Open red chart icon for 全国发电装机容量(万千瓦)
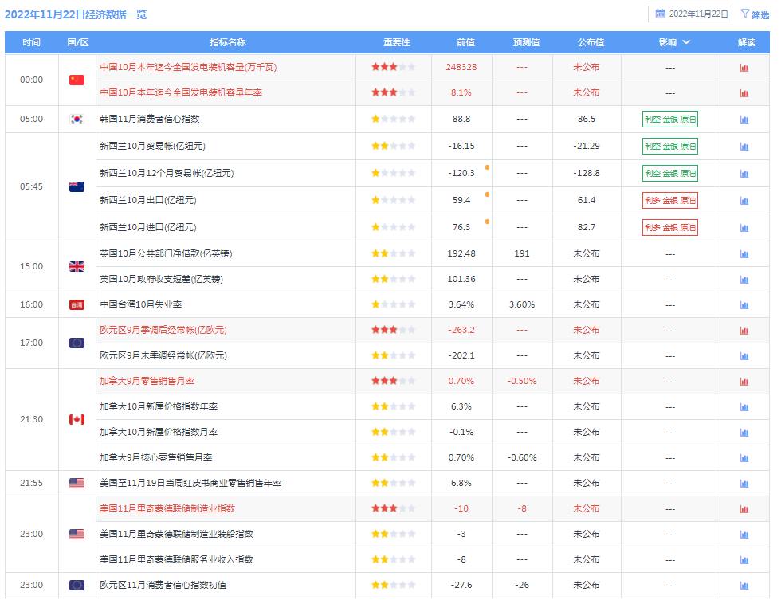The image size is (781, 604). click(x=744, y=68)
